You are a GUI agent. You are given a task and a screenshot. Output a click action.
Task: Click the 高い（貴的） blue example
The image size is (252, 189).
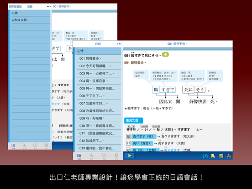142,143
